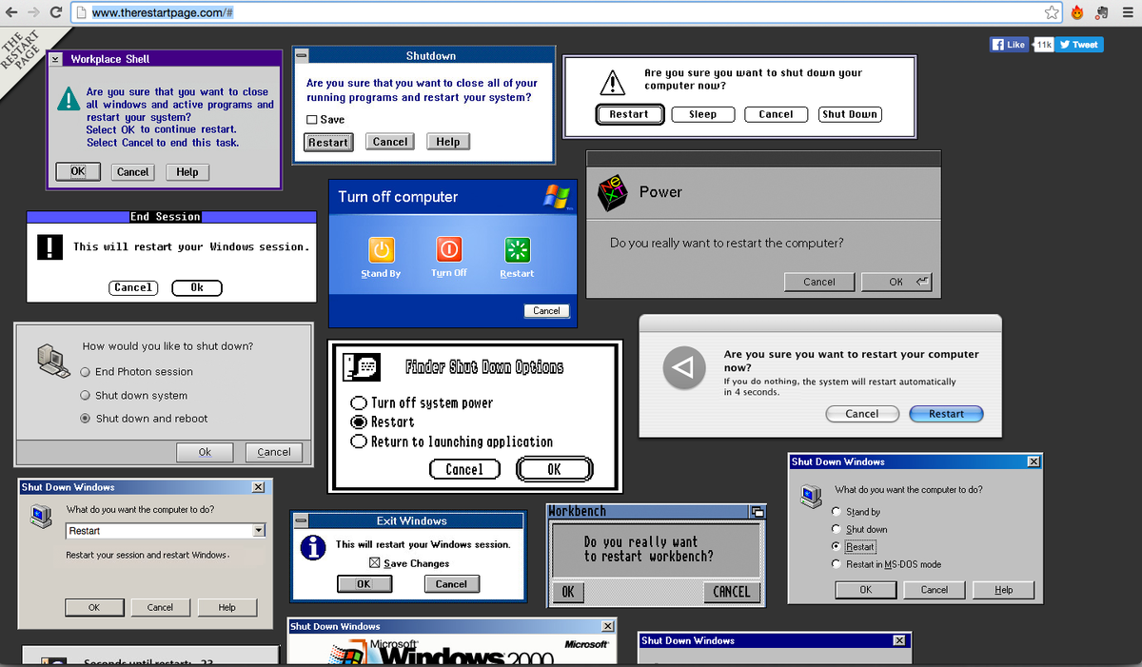
Task: Click Cancel in classic Mac shutdown dialog
Action: tap(776, 114)
